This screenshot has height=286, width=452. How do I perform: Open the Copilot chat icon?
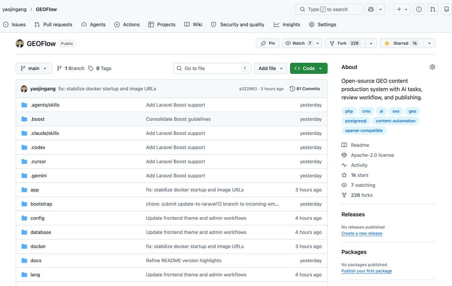[371, 9]
